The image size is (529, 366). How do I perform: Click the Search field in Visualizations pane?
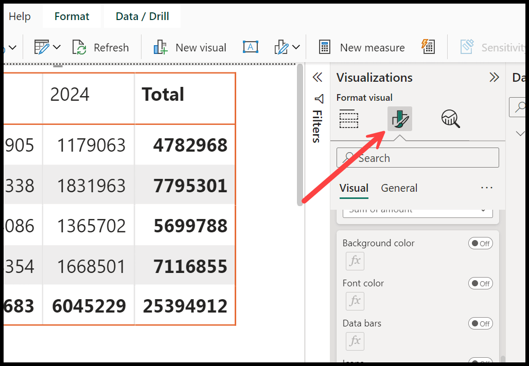(418, 158)
